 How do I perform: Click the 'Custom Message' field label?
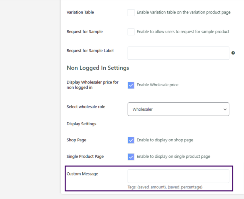pos(82,174)
